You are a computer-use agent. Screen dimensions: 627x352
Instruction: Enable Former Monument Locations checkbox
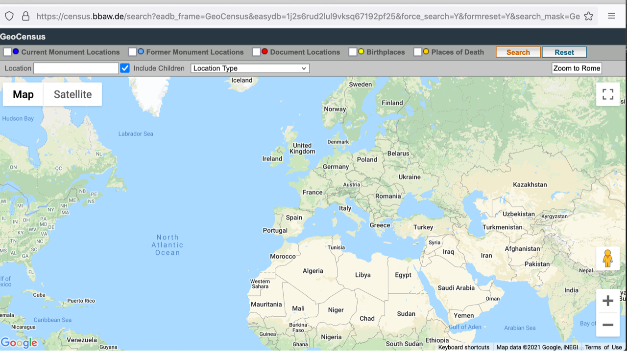click(x=132, y=52)
